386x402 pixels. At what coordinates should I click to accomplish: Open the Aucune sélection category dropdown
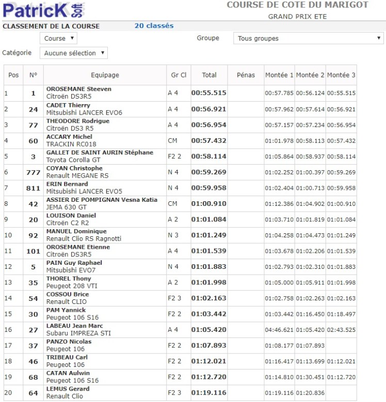point(74,53)
